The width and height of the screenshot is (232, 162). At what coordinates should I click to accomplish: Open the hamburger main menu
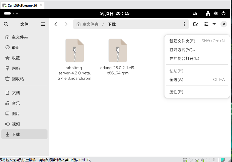point(43,24)
